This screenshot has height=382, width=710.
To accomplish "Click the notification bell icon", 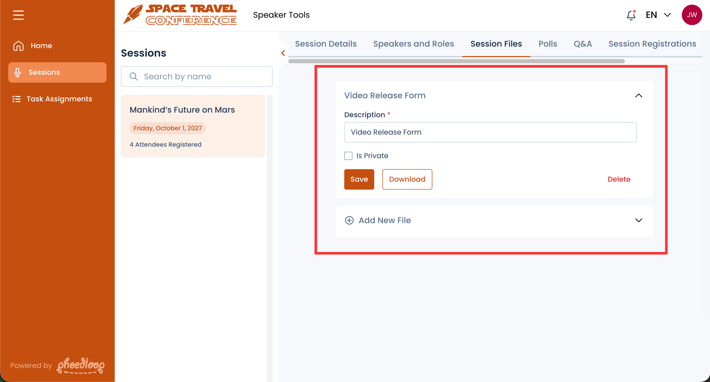I will click(631, 15).
